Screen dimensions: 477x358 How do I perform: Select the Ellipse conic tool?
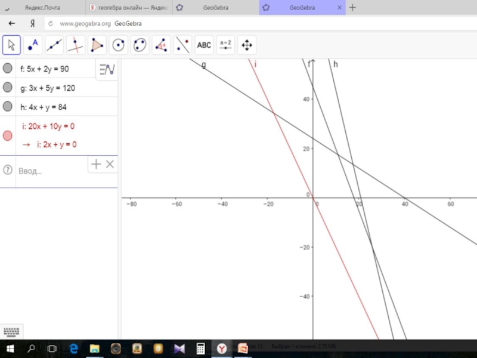[140, 45]
